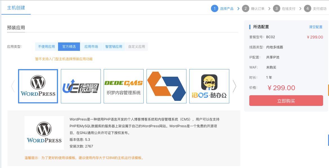Pick the DedeCMS 织梦内容管理系统 card
This screenshot has width=329, height=168.
[124, 86]
